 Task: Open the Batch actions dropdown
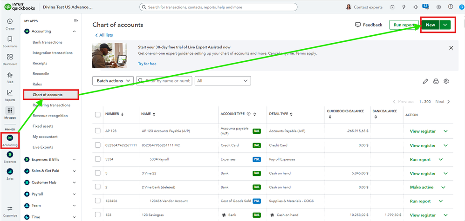pos(113,81)
